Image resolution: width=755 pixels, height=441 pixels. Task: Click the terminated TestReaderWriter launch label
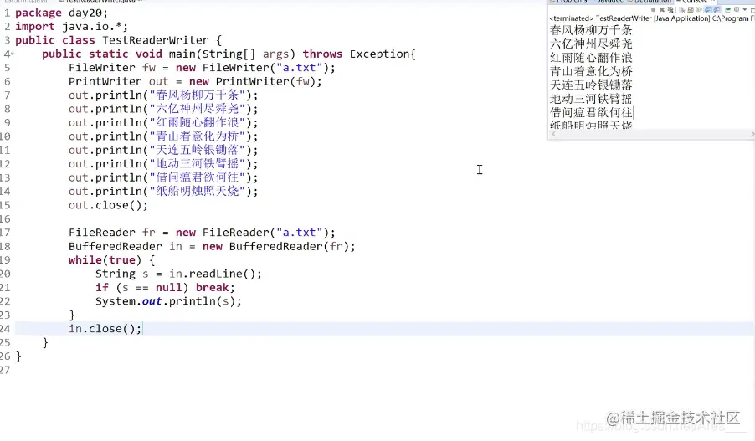pyautogui.click(x=652, y=18)
